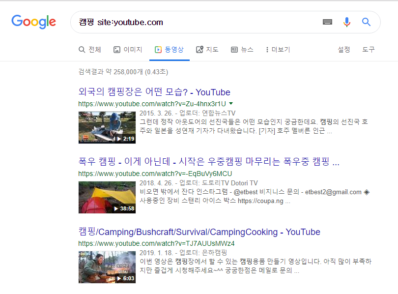
Task: Open 설정 settings menu
Action: coord(344,50)
